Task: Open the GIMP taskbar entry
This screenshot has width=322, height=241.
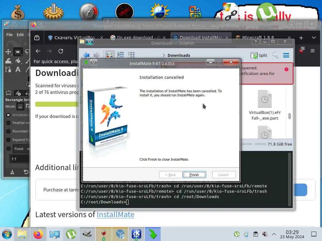Action: tap(87, 234)
